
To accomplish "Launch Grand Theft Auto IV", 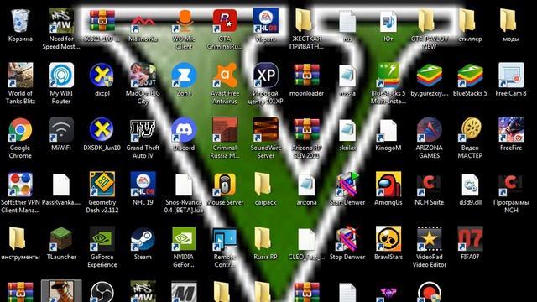I will (x=143, y=130).
